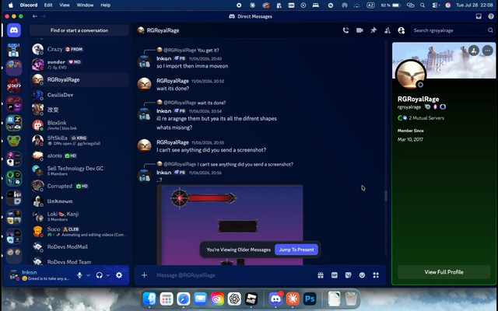Click Find or start a conversation field
The width and height of the screenshot is (498, 311).
[x=79, y=30]
